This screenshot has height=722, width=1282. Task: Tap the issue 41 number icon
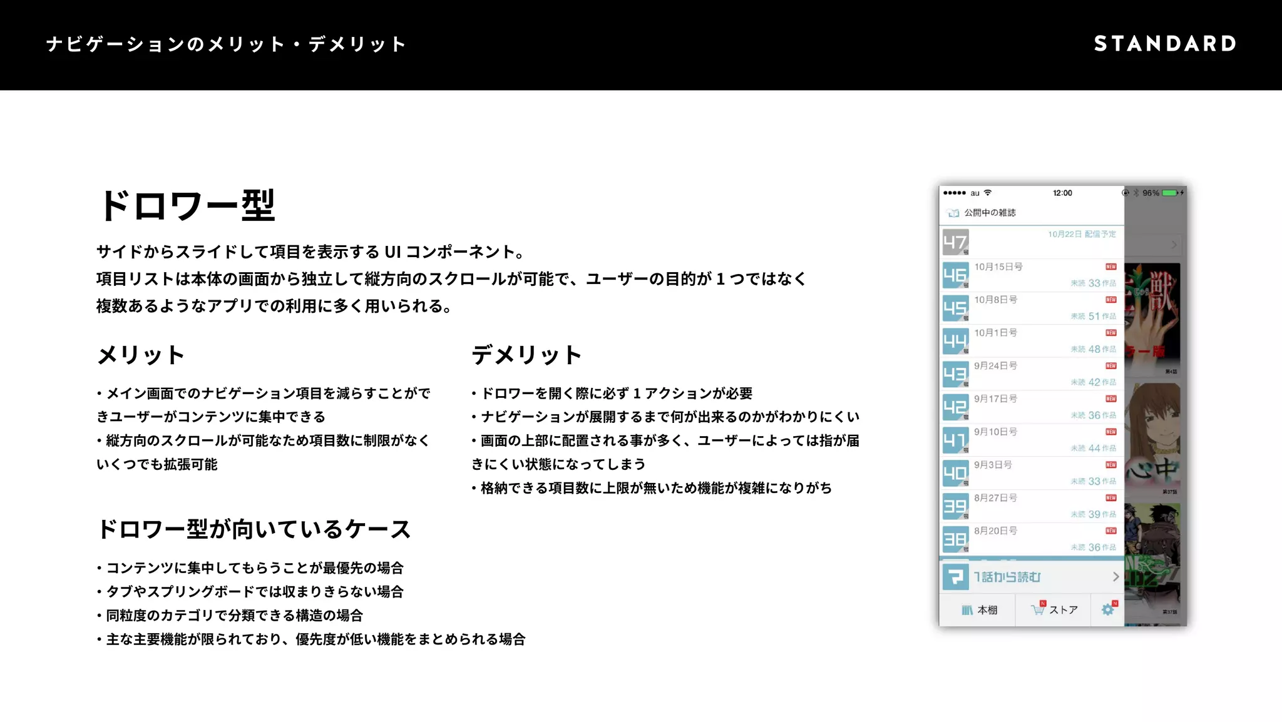click(x=955, y=441)
